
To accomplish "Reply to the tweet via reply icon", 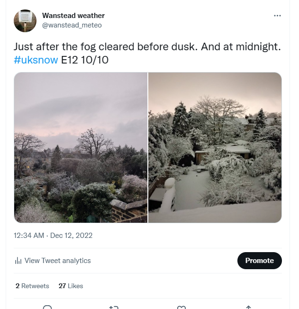I will coord(47,307).
